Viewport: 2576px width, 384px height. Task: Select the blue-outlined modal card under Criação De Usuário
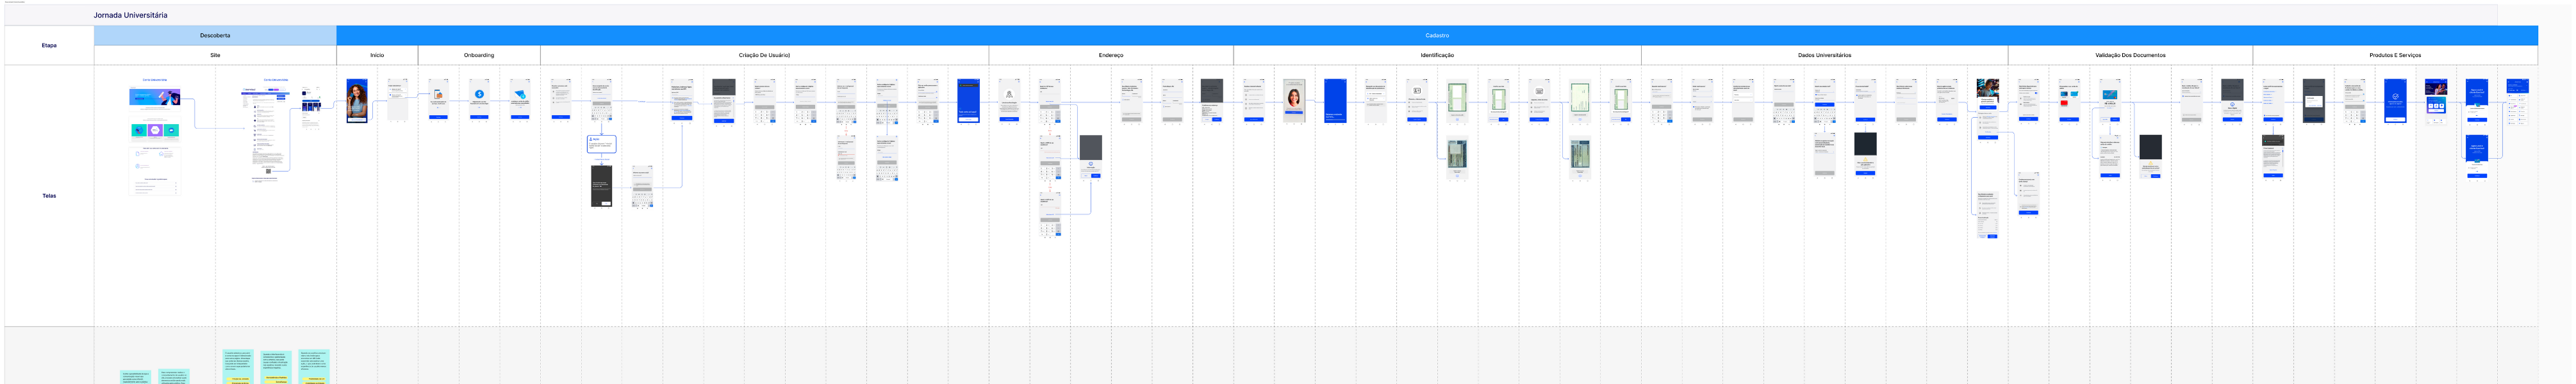click(601, 144)
